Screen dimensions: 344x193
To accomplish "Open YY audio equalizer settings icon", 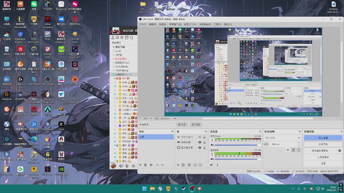I will click(133, 166).
